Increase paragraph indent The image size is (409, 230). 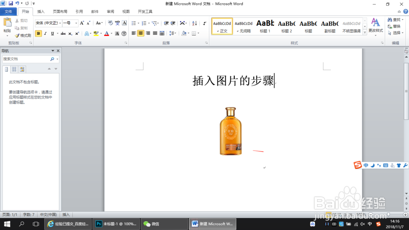point(173,23)
